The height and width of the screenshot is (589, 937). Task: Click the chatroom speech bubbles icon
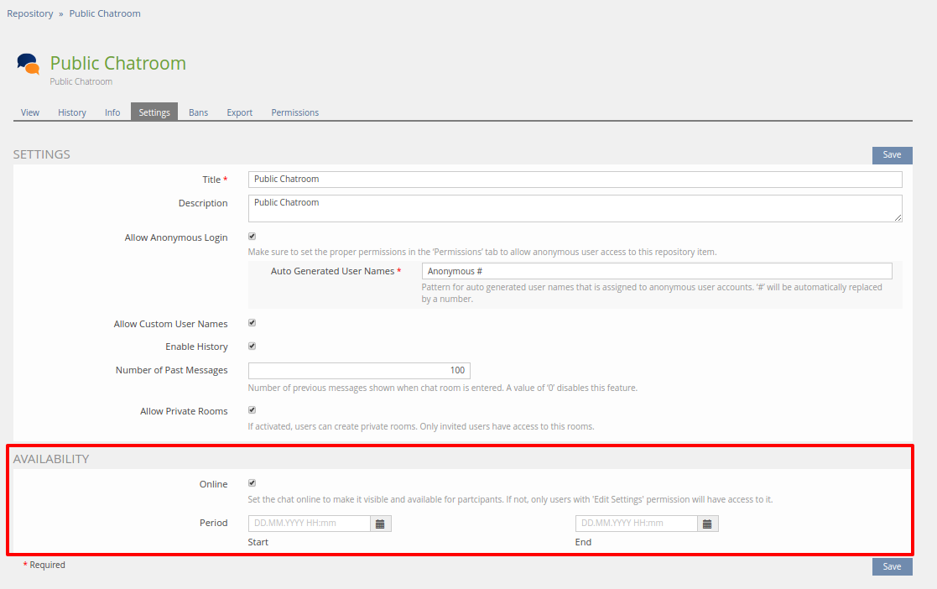28,65
